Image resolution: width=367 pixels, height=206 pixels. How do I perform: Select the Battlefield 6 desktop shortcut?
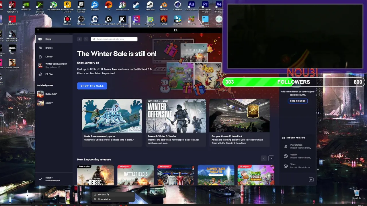(12, 21)
